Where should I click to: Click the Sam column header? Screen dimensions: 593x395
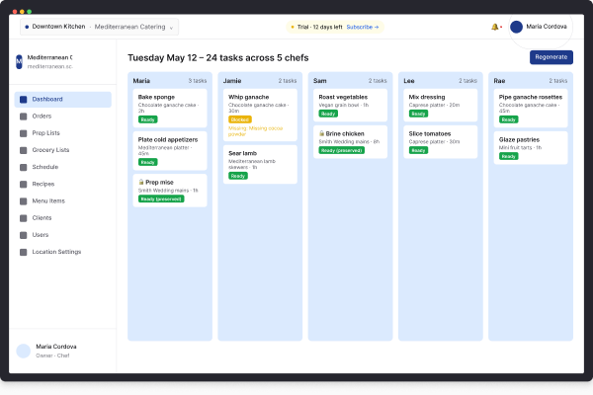tap(319, 81)
